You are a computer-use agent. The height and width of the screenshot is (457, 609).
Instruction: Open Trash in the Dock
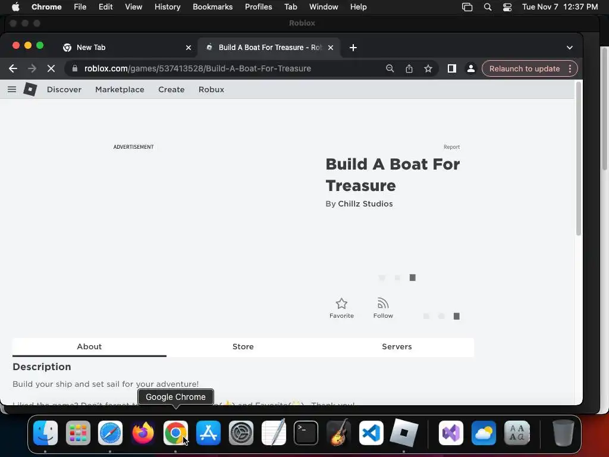[563, 433]
